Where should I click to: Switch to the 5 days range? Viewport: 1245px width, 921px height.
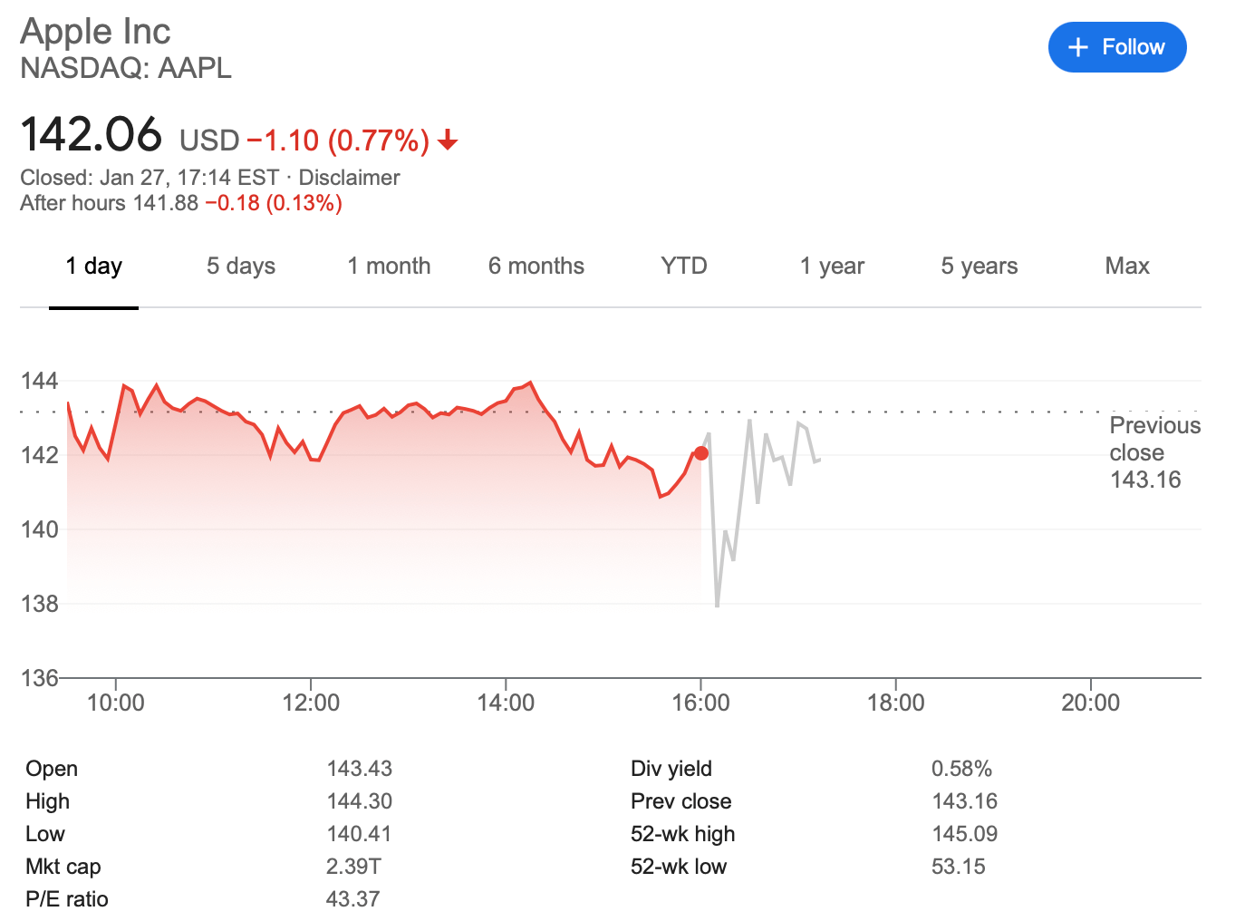pos(240,267)
